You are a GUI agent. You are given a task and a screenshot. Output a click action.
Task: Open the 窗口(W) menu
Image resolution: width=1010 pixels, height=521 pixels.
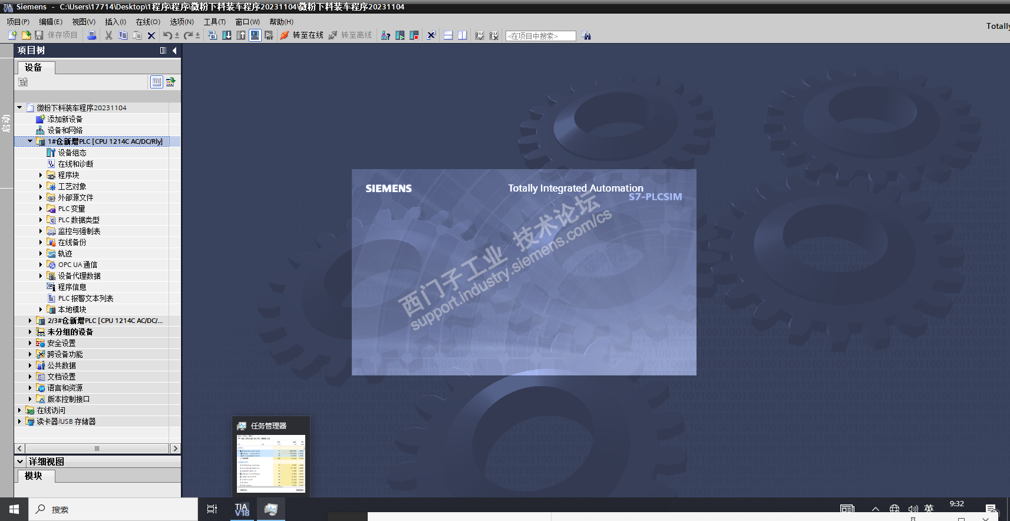click(247, 22)
